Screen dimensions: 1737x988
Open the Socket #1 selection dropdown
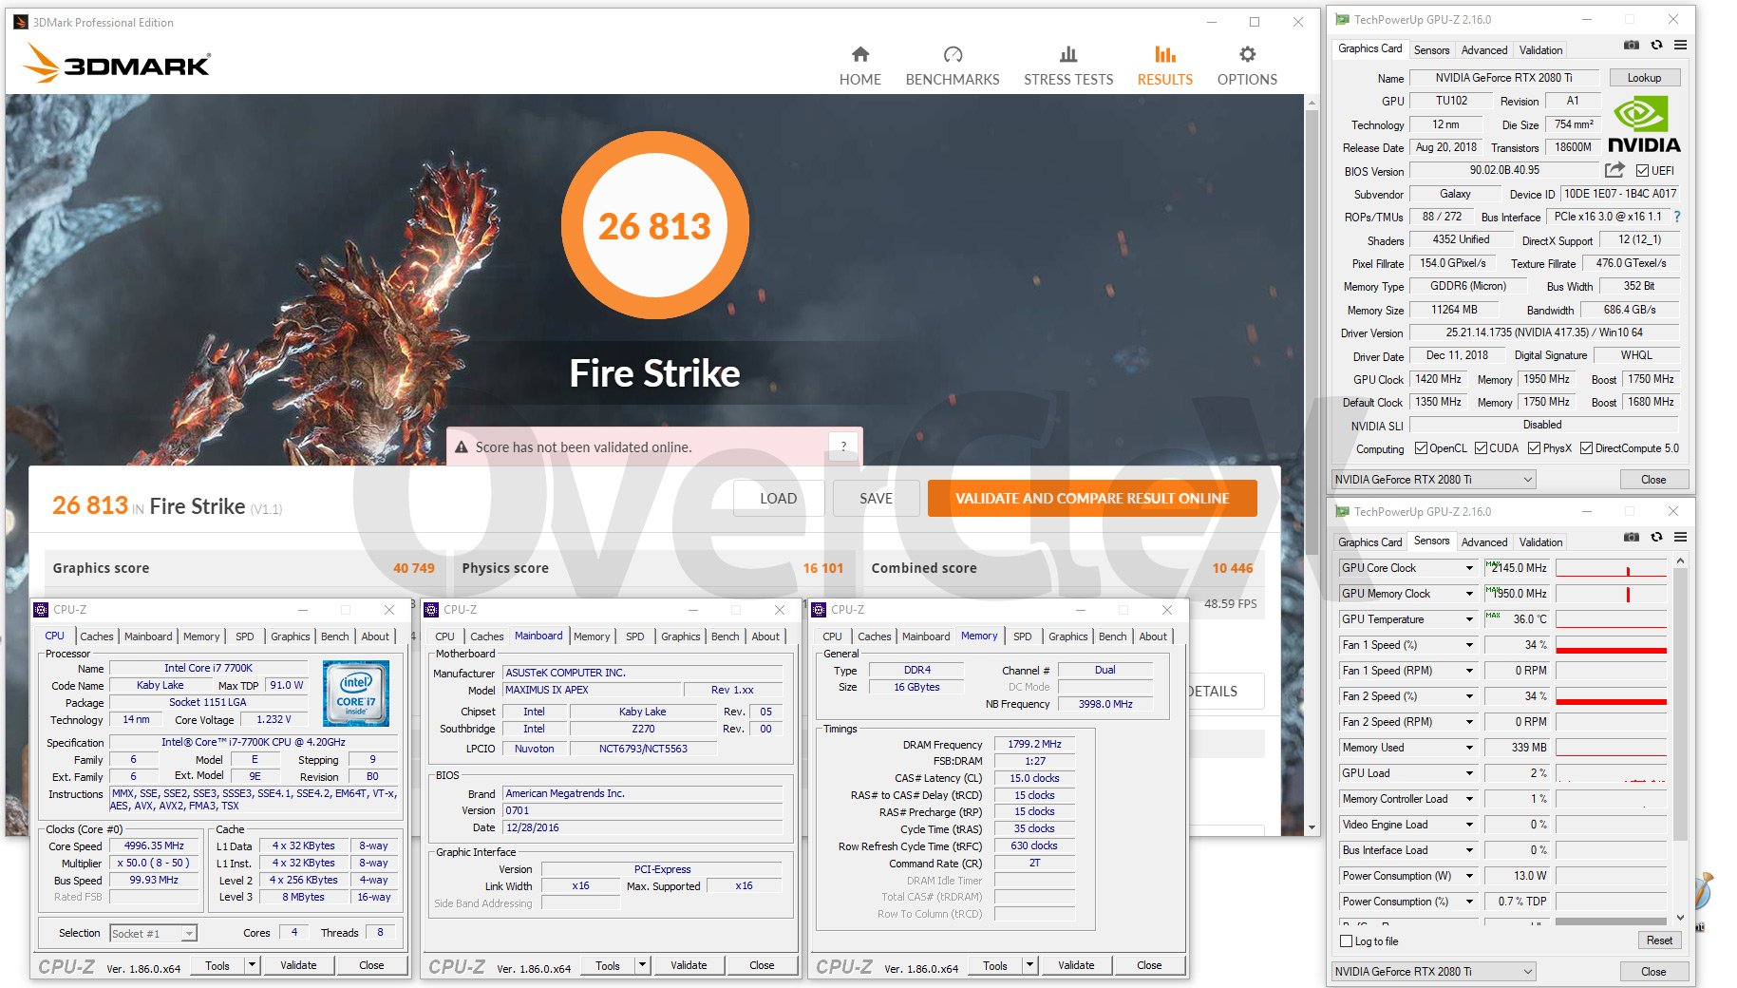pyautogui.click(x=189, y=934)
